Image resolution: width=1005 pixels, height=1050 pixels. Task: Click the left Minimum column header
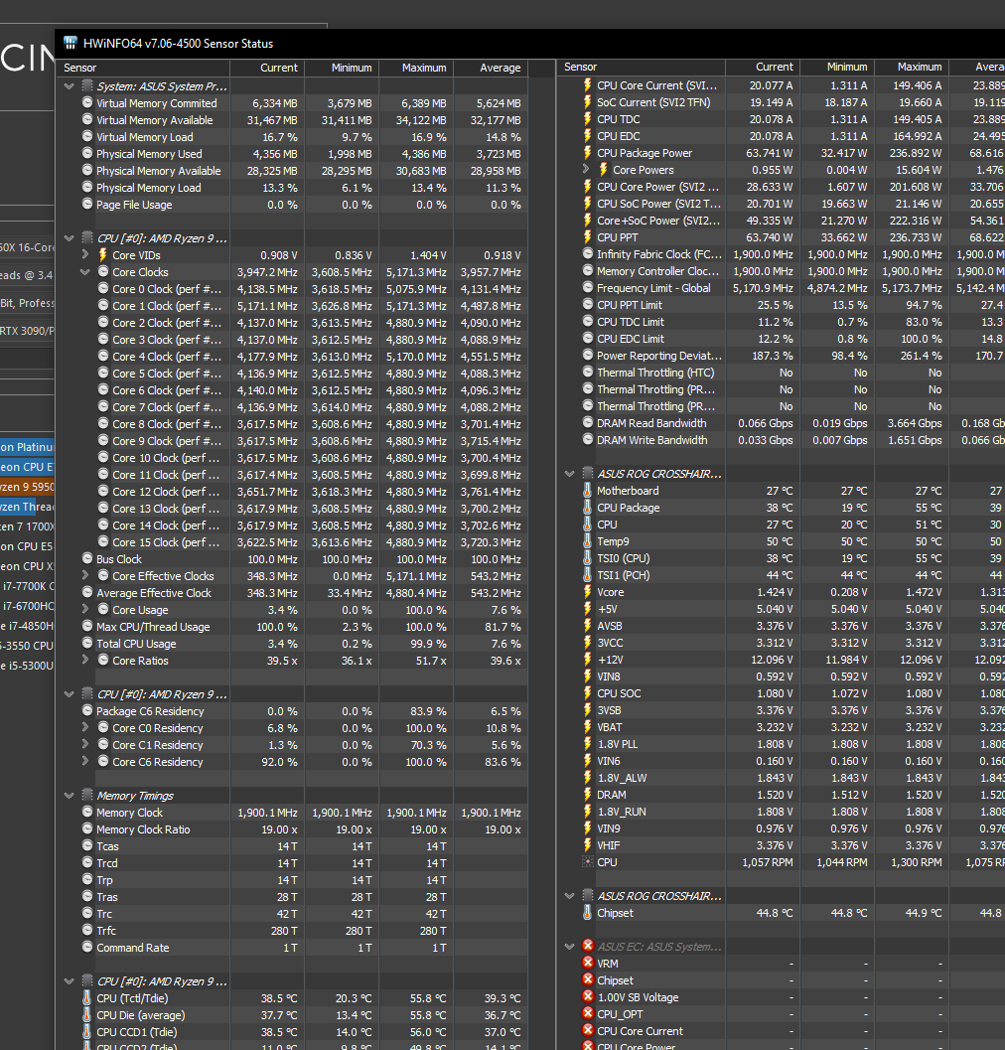coord(342,68)
